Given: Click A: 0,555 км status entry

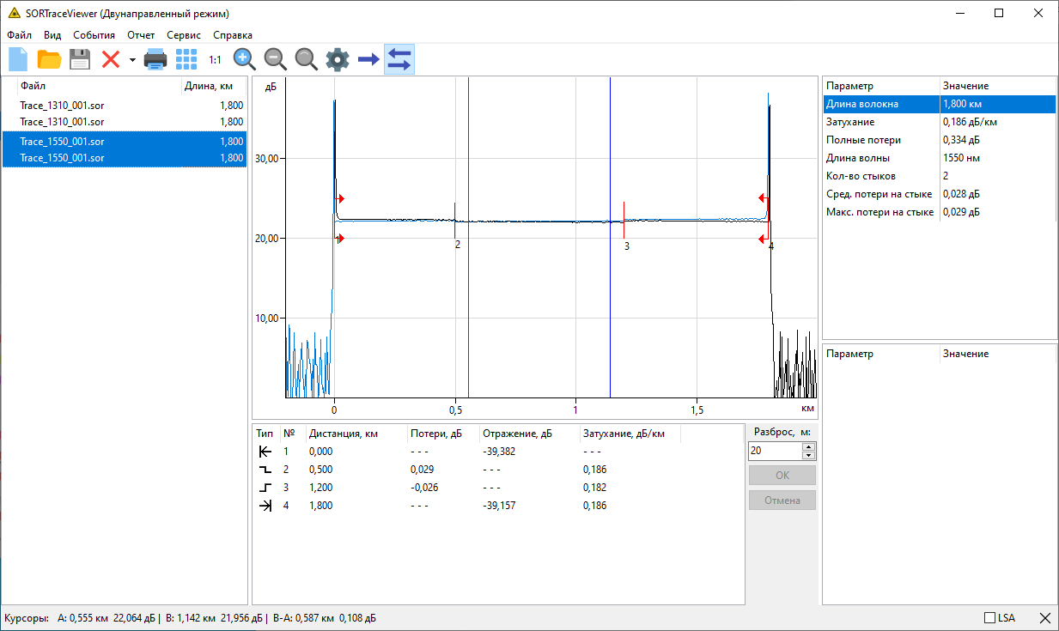Looking at the screenshot, I should click(x=108, y=618).
